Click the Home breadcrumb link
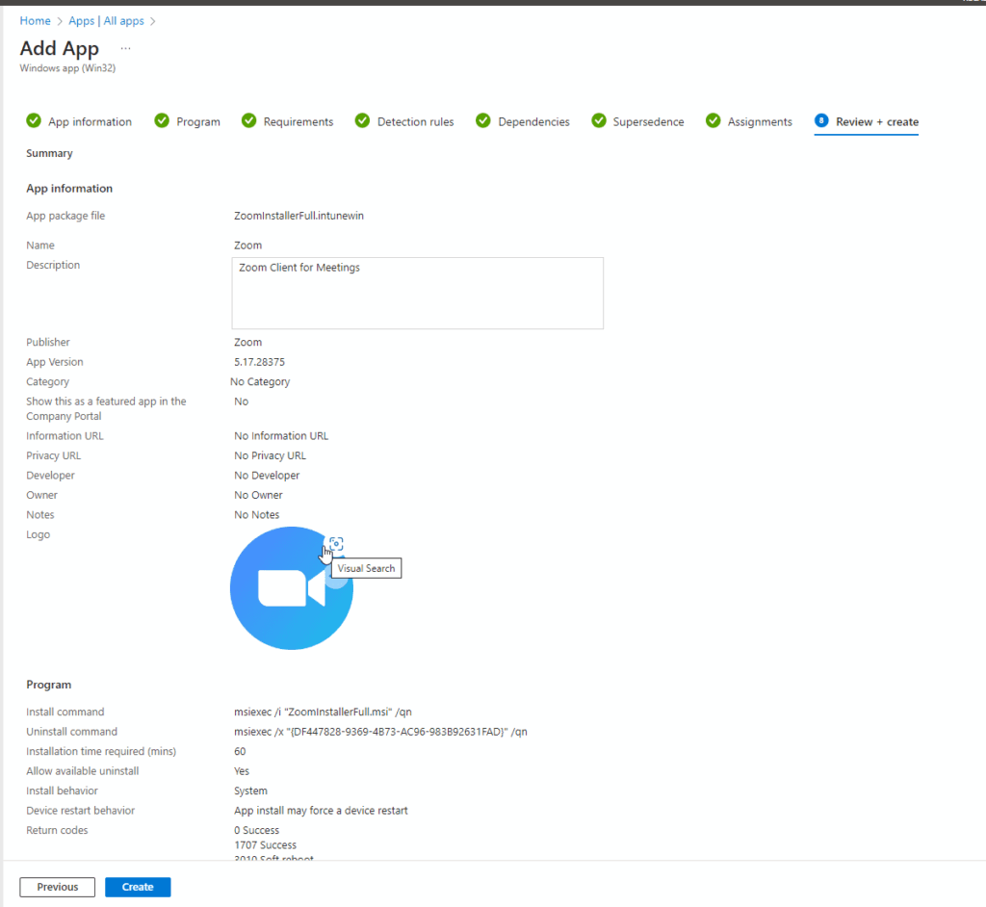This screenshot has height=907, width=986. tap(35, 20)
